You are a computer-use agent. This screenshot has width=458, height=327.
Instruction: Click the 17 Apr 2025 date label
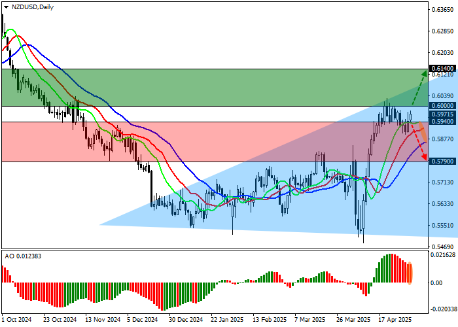[395, 320]
